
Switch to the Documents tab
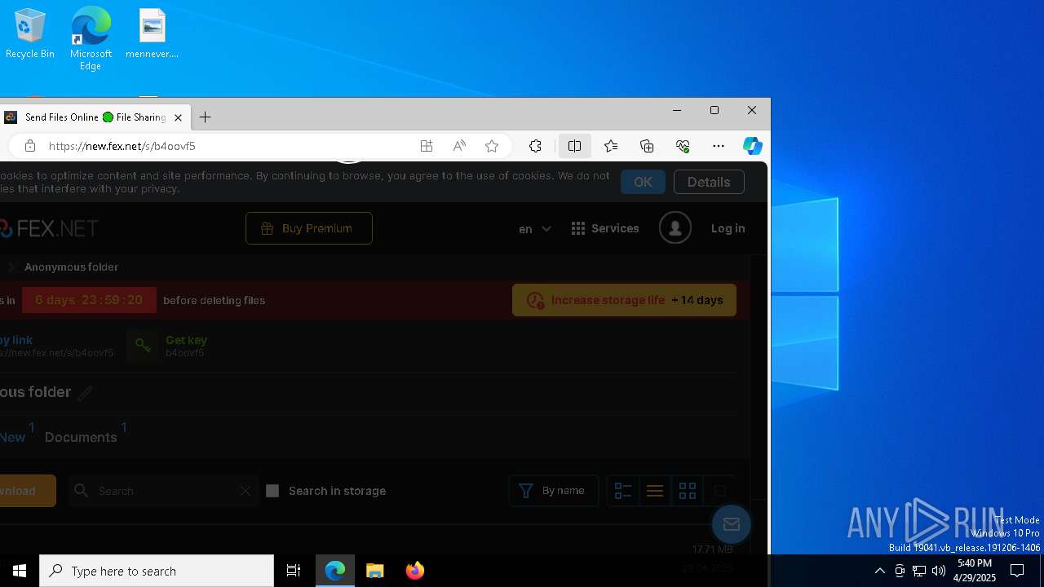81,437
